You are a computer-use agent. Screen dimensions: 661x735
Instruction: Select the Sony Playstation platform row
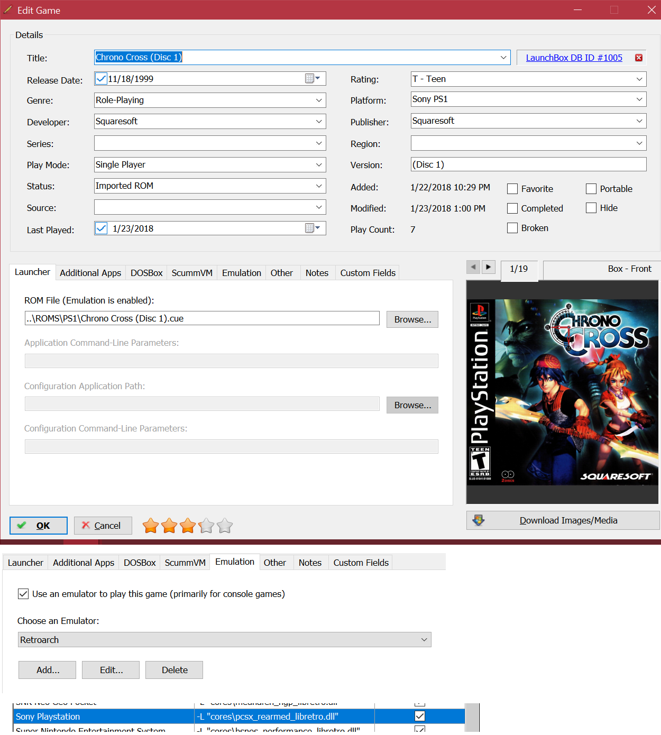point(239,716)
